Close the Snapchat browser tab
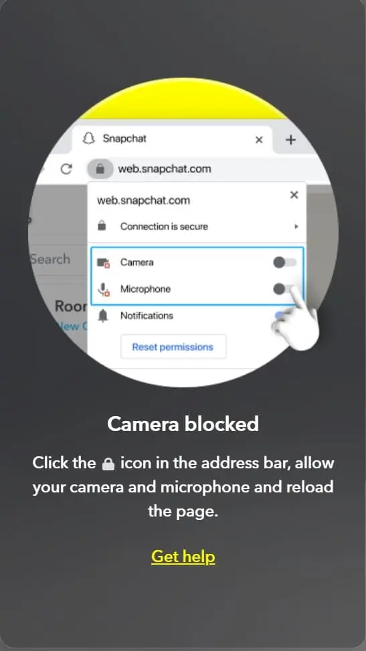Viewport: 366px width, 651px height. pyautogui.click(x=259, y=140)
